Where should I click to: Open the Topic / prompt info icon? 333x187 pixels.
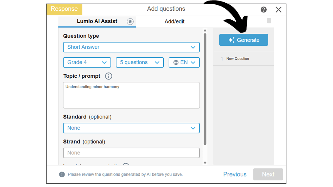[108, 76]
